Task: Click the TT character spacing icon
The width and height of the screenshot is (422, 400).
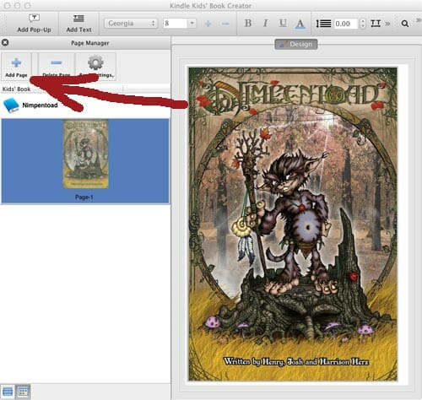Action: tap(376, 24)
